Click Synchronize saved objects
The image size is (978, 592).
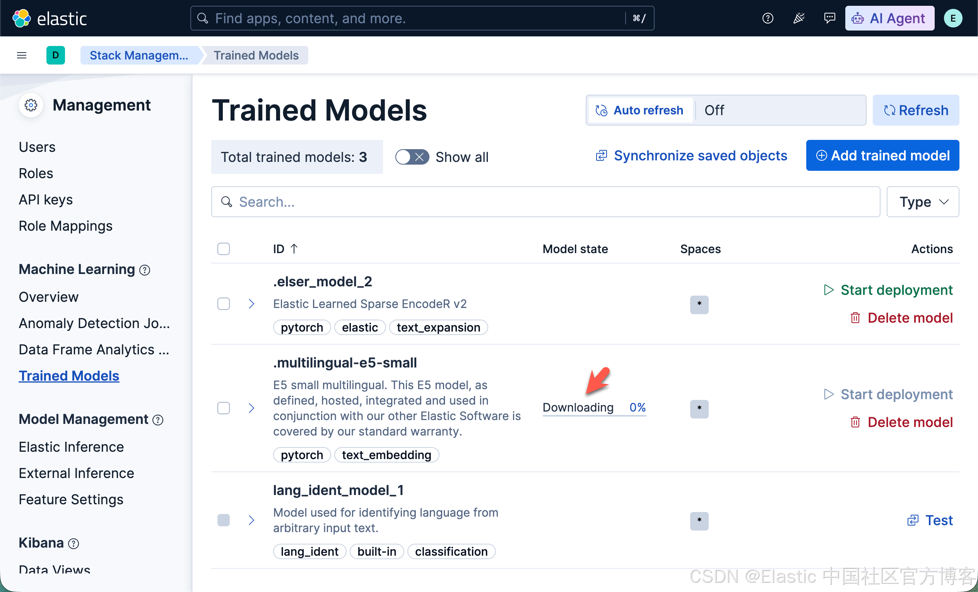coord(691,155)
